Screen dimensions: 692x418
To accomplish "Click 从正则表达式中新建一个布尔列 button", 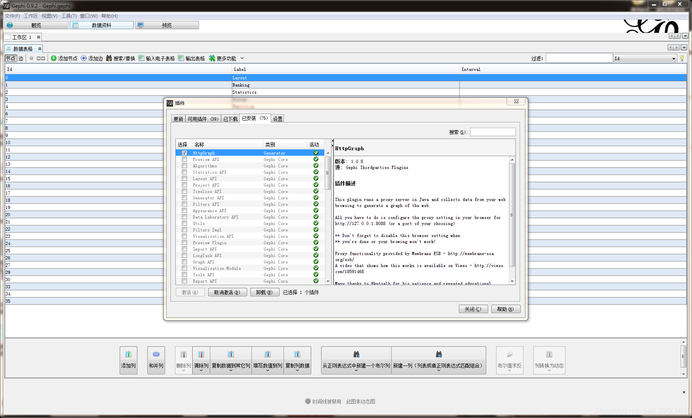I will pos(356,360).
